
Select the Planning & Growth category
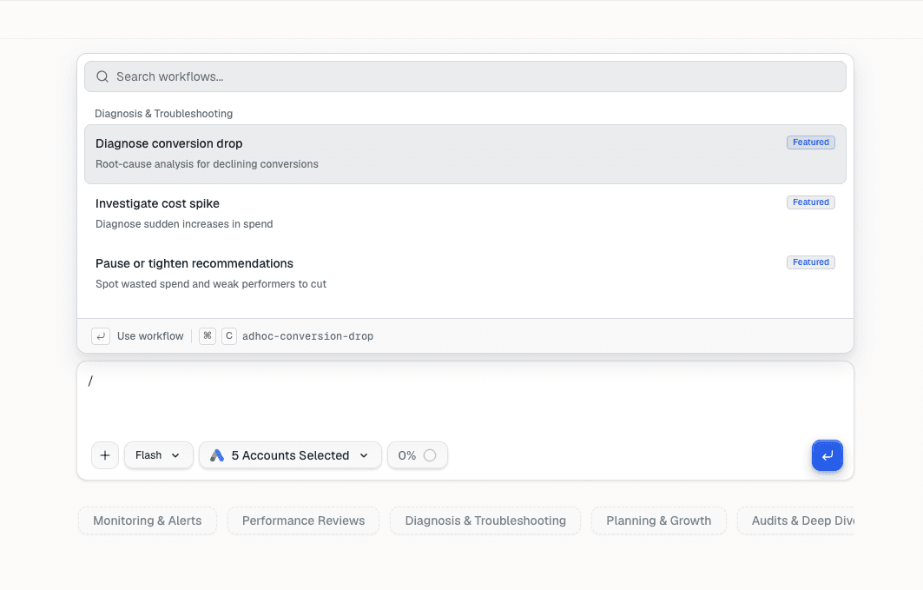[659, 520]
